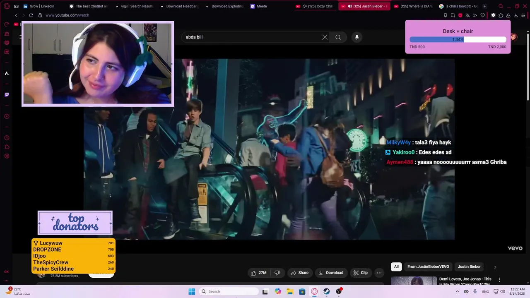Select the All filter chip
This screenshot has width=530, height=298.
(396, 267)
